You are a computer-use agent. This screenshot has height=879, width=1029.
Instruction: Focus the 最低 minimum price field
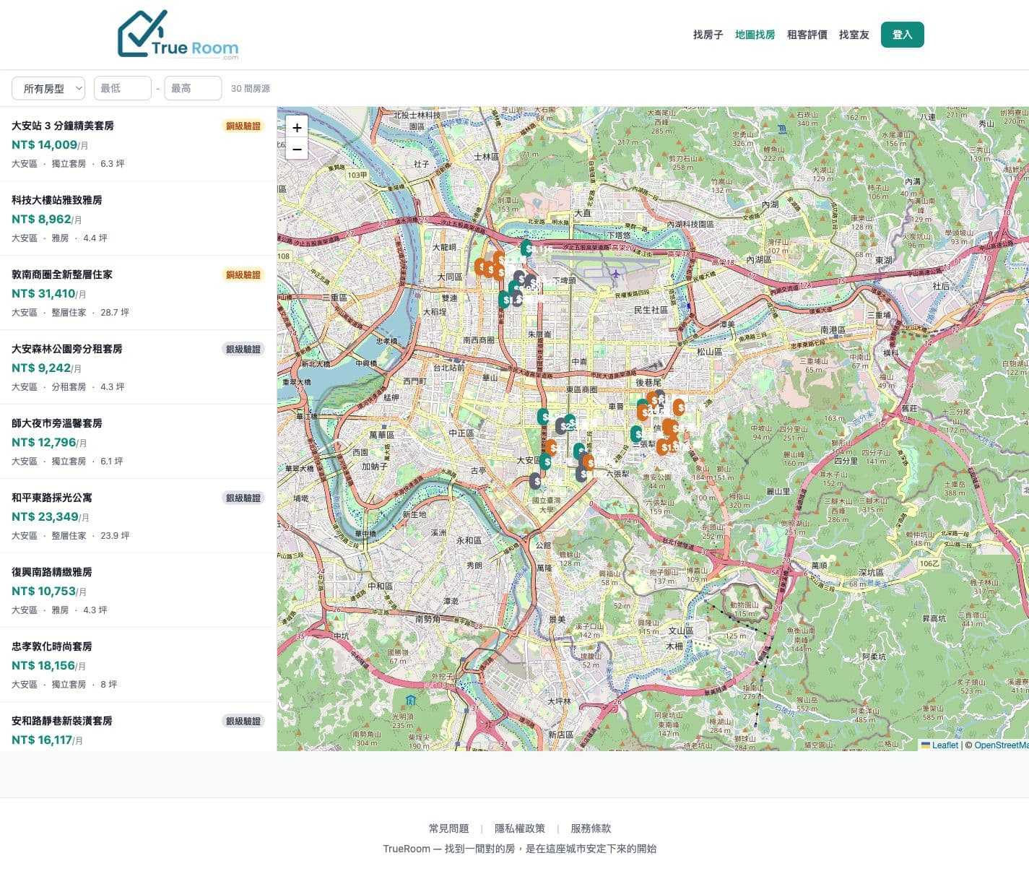pyautogui.click(x=123, y=88)
